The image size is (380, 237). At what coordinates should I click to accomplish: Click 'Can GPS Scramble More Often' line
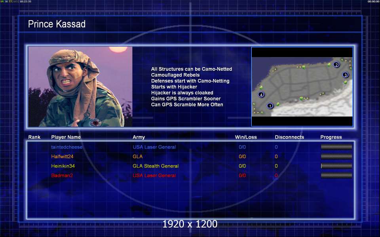click(187, 104)
